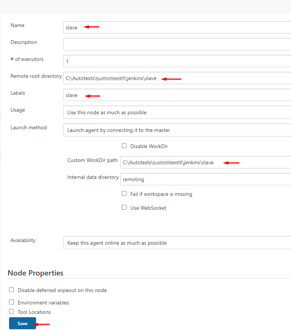The height and width of the screenshot is (330, 291).
Task: Check the Tool Locations option
Action: click(x=12, y=312)
